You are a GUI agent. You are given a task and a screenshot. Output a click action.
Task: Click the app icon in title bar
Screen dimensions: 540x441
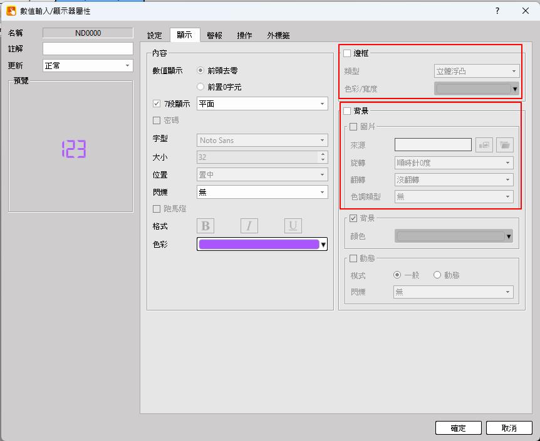tap(11, 11)
